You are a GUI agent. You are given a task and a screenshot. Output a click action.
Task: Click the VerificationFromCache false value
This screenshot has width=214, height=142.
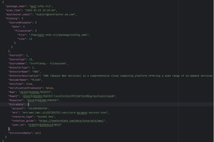coord(49,88)
